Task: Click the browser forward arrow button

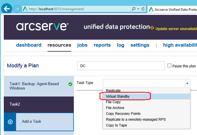Action: pos(17,9)
